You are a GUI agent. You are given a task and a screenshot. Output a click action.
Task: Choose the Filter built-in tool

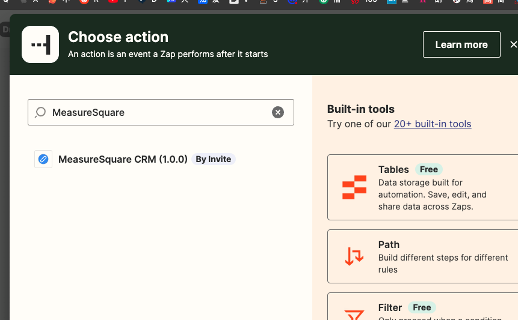(423, 306)
